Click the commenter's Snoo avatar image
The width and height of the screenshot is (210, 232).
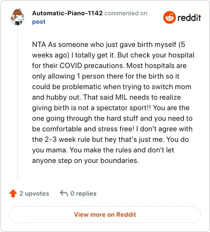tap(17, 17)
